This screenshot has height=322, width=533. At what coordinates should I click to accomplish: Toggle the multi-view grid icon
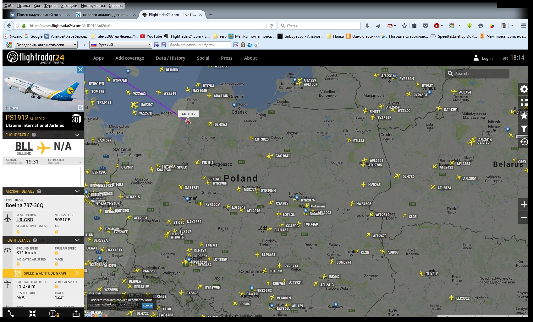click(x=524, y=103)
